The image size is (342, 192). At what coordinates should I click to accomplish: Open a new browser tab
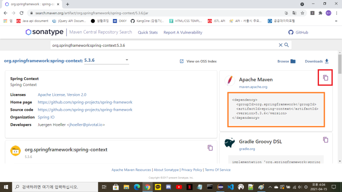[68, 4]
